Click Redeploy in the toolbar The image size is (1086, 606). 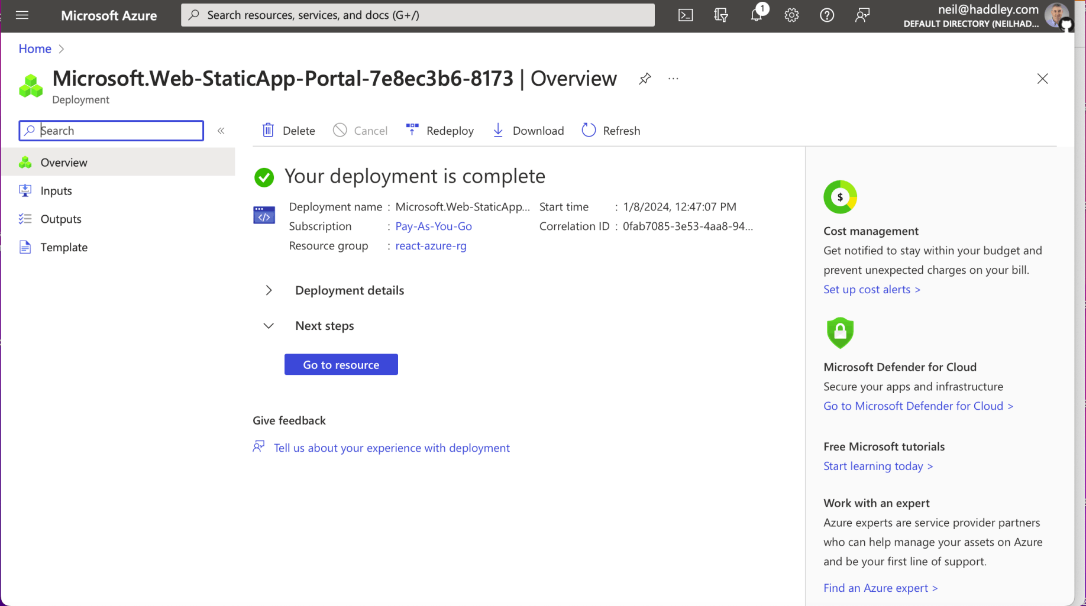point(440,131)
